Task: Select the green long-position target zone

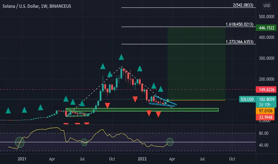Action: [197, 64]
